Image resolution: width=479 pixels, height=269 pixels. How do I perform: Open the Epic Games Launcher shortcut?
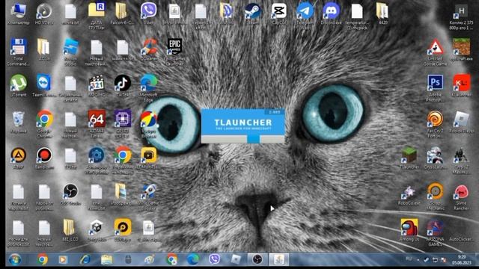[174, 52]
